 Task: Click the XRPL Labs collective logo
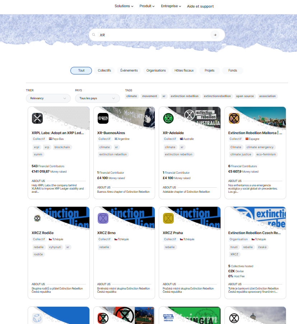(x=37, y=118)
